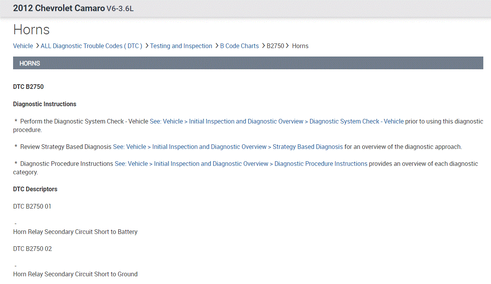
Task: Click chevron between B2750 and Horns
Action: click(288, 46)
